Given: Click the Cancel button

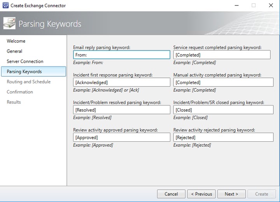Looking at the screenshot, I should pos(171,194).
